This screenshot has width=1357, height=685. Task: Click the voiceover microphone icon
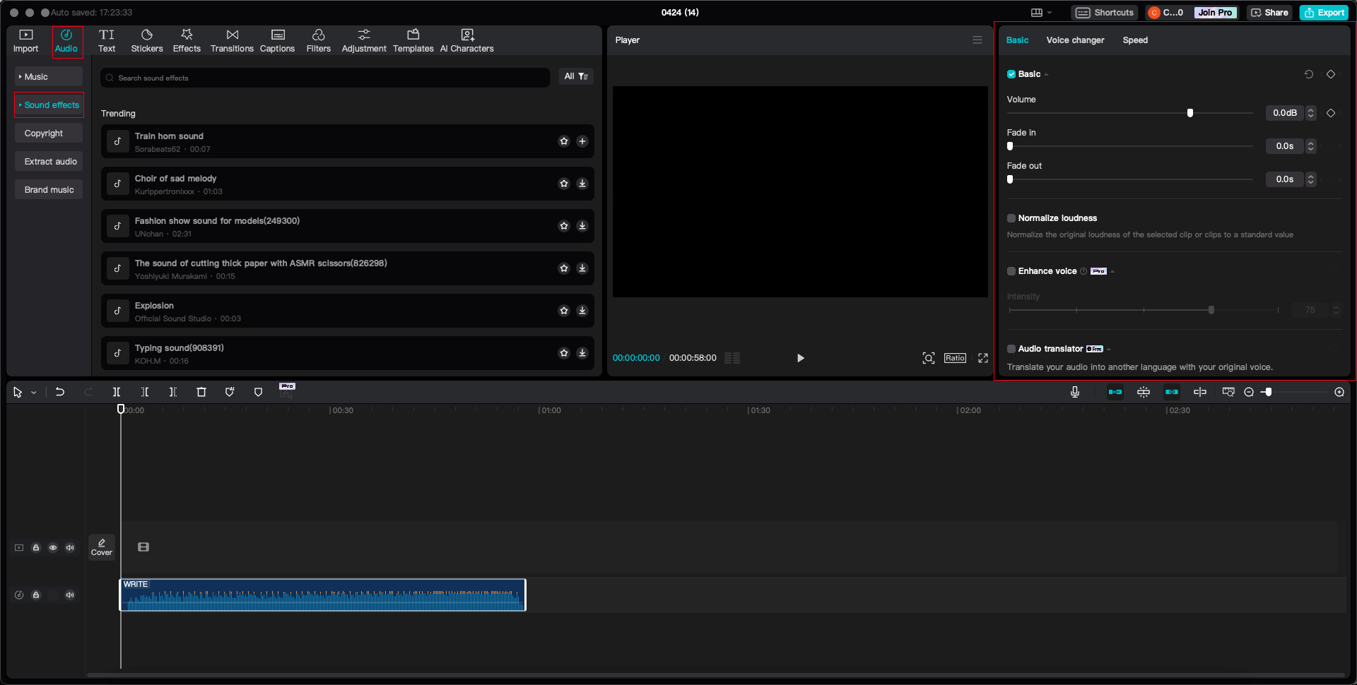pyautogui.click(x=1074, y=392)
